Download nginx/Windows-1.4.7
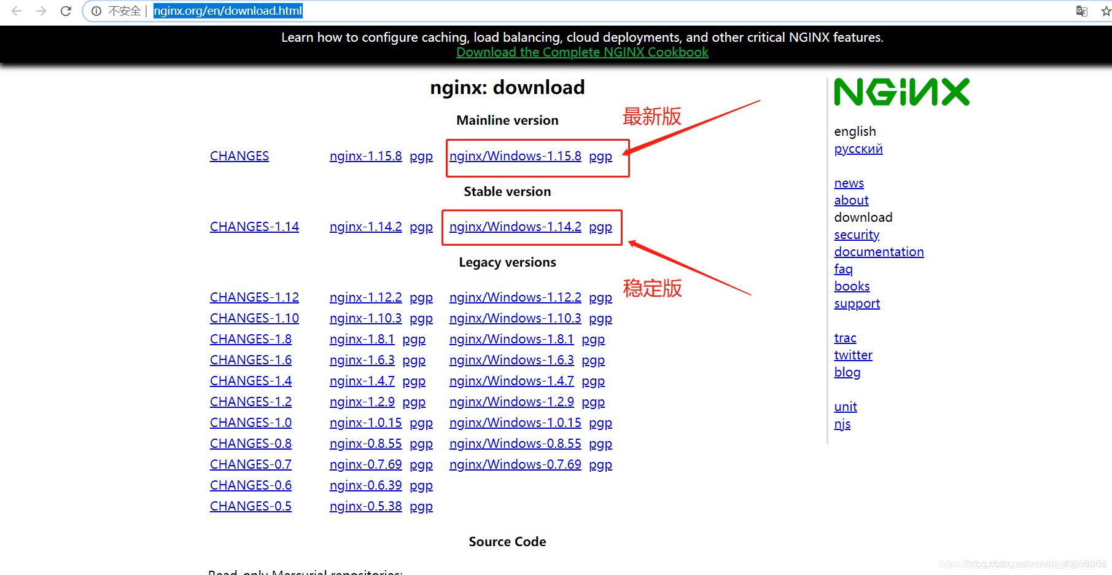 point(511,381)
